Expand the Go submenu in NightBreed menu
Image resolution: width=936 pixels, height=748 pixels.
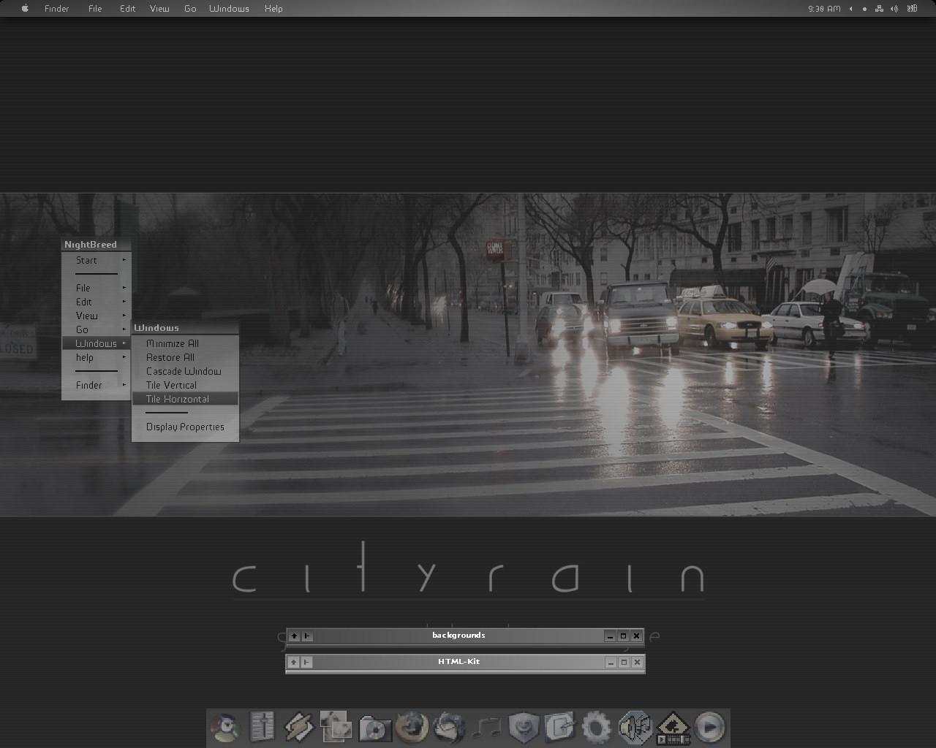click(x=97, y=329)
